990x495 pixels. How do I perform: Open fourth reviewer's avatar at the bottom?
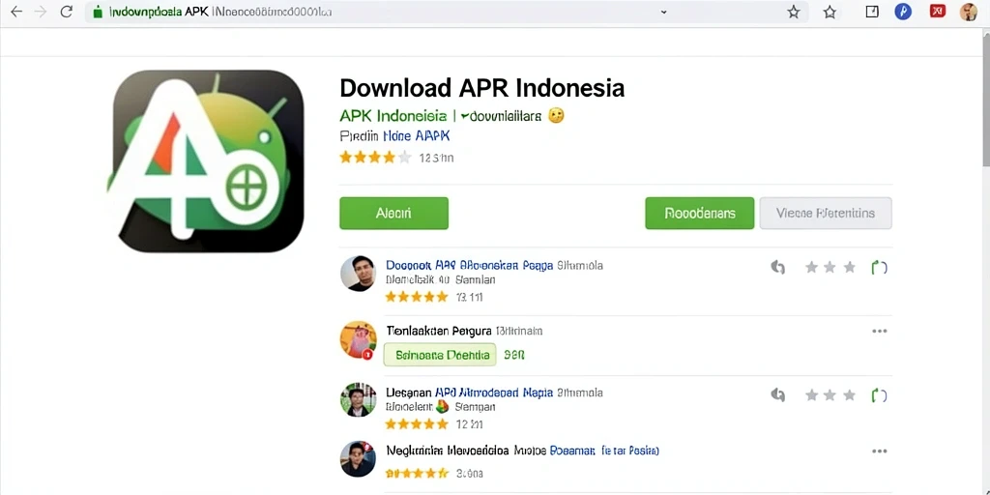(358, 458)
